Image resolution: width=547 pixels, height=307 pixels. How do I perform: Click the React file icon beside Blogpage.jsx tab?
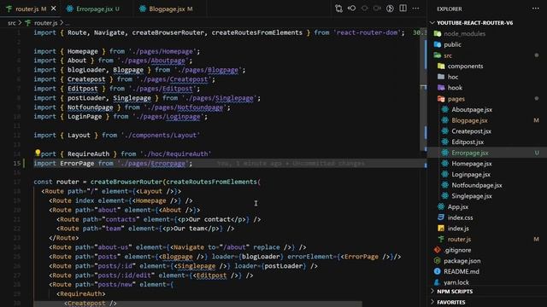[x=143, y=9]
